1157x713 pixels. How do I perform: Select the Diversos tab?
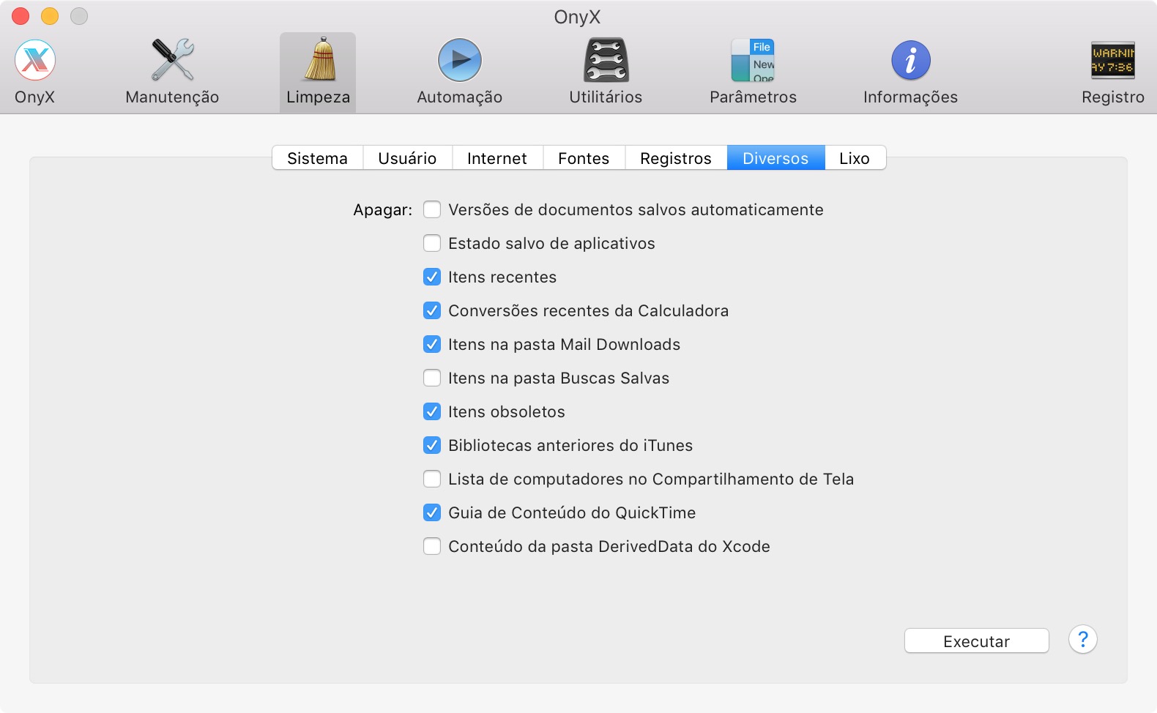(x=775, y=158)
